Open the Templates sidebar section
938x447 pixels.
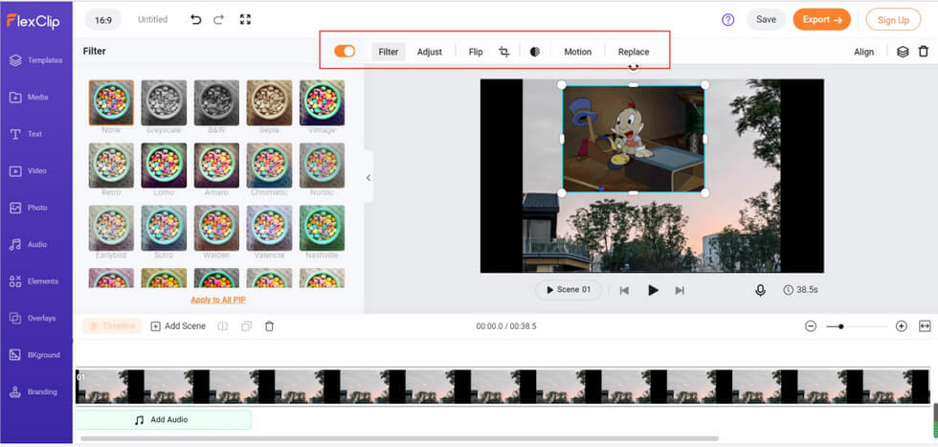[x=36, y=60]
